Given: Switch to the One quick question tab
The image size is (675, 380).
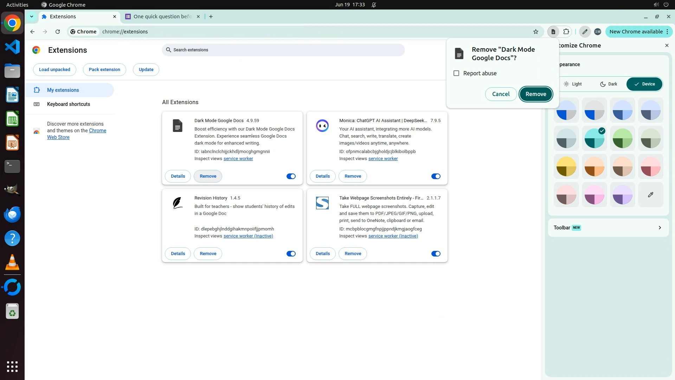Looking at the screenshot, I should click(162, 17).
